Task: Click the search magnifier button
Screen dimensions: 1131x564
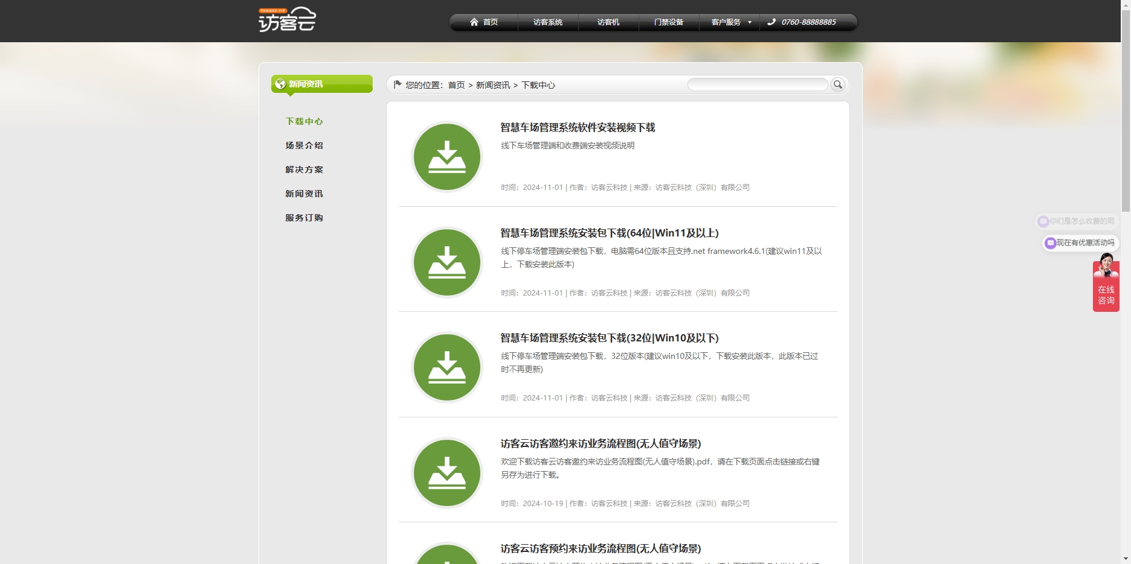Action: [838, 84]
